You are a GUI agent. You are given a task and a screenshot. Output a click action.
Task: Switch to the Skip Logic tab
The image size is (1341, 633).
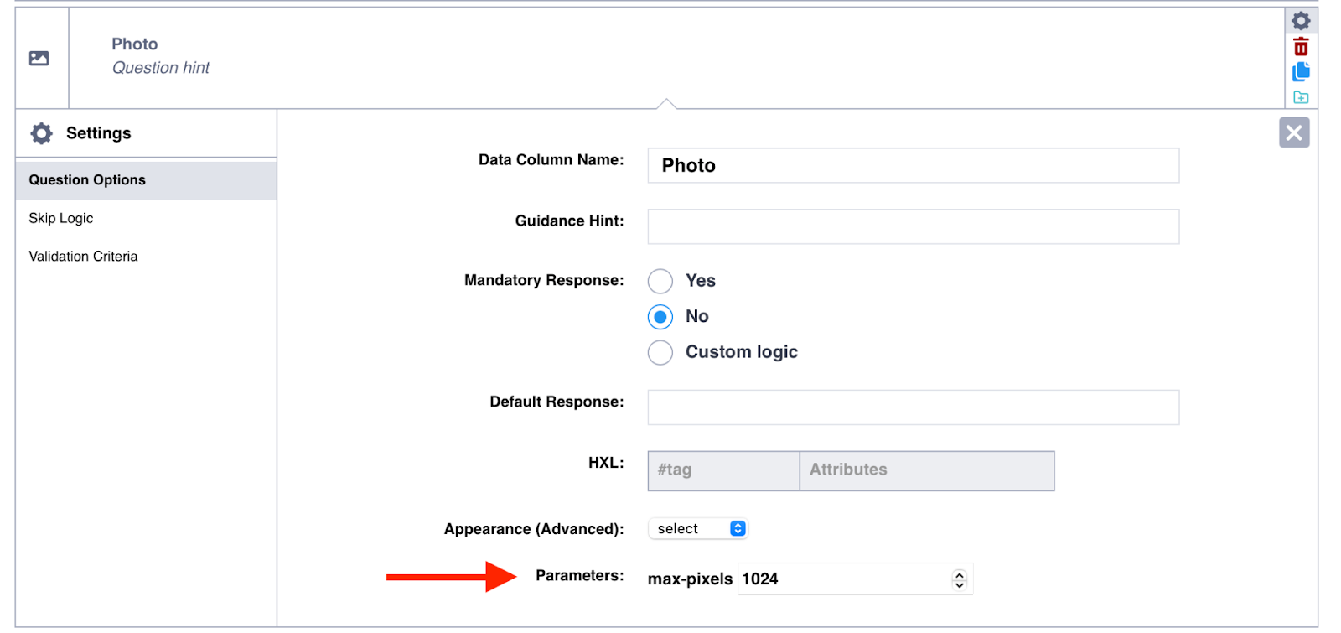pos(61,218)
